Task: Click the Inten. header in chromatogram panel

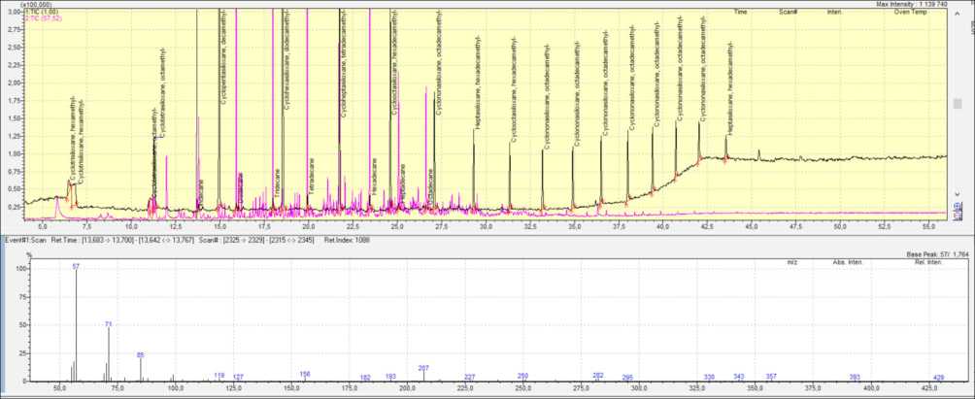Action: [834, 12]
